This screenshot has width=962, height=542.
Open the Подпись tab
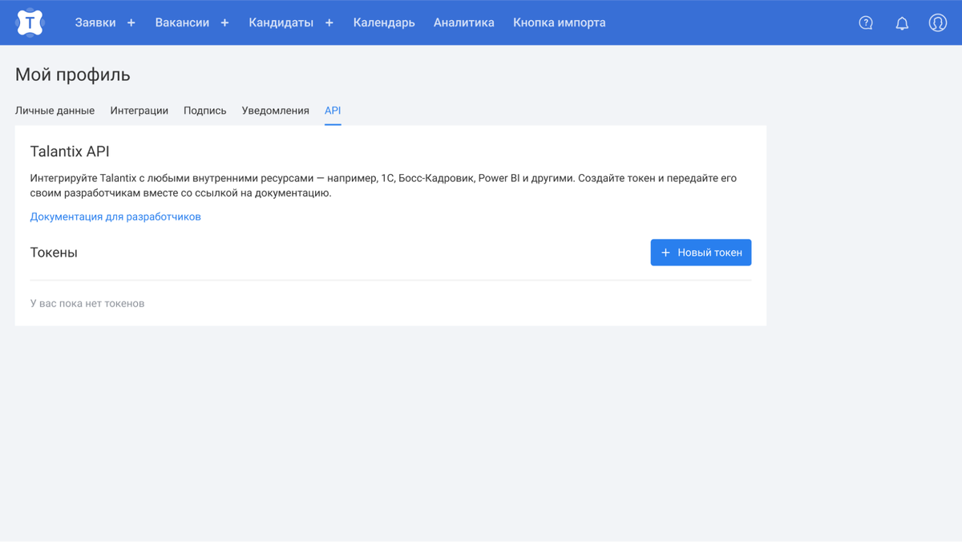click(x=205, y=111)
